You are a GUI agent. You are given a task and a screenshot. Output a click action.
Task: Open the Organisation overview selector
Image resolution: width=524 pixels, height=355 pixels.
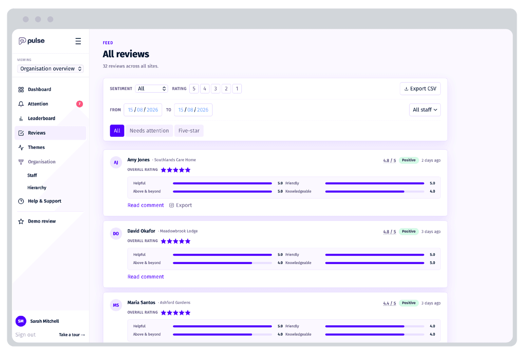point(50,69)
